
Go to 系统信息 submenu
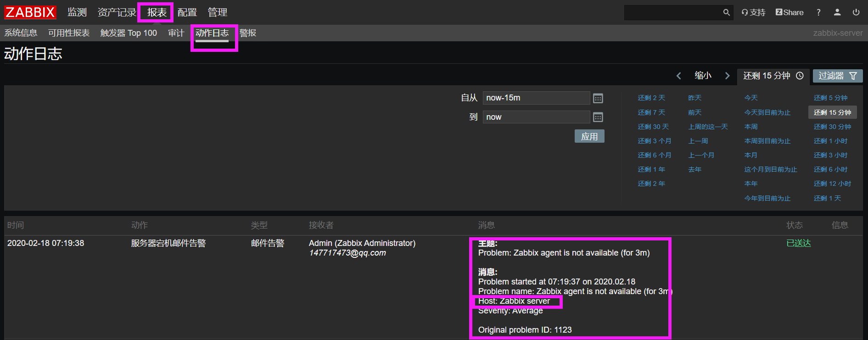(x=21, y=33)
